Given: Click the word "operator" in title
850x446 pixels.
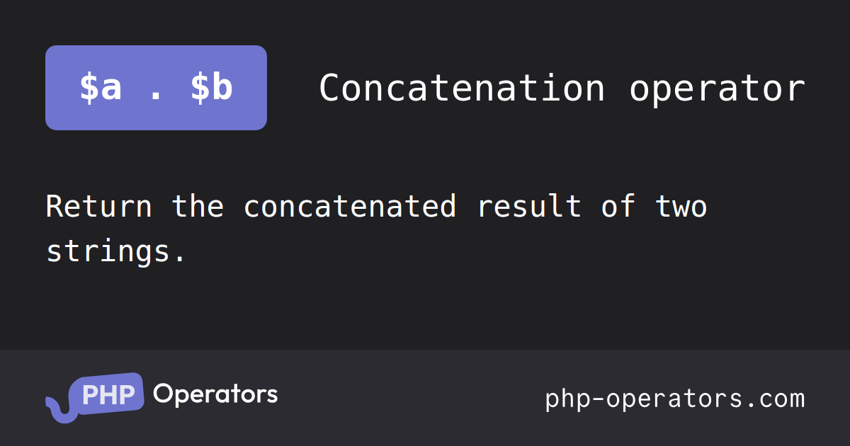Looking at the screenshot, I should point(717,88).
